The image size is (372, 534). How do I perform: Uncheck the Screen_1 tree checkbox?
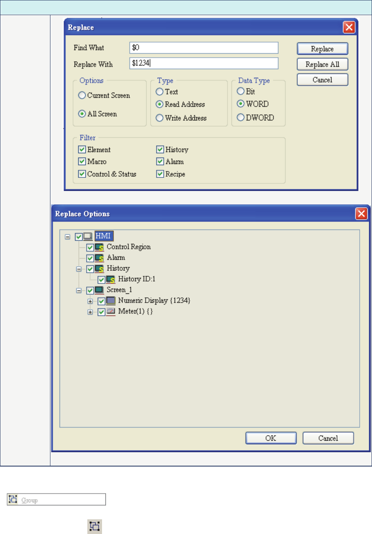(x=90, y=290)
